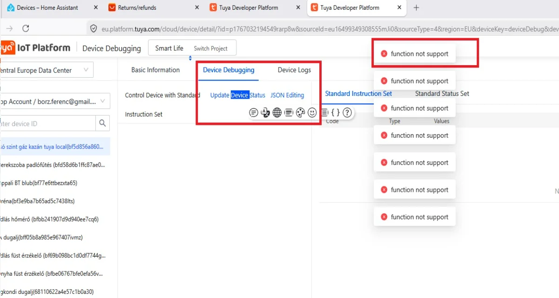Select the Device Debugging tab
This screenshot has height=298, width=559.
(229, 70)
